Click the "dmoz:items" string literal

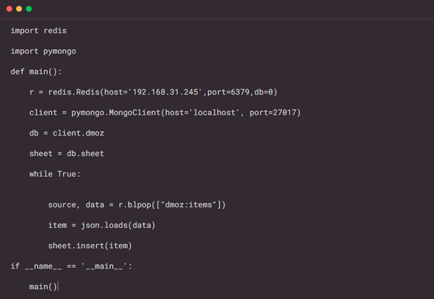pos(189,205)
